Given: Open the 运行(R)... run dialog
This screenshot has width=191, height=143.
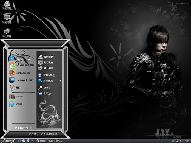Looking at the screenshot, I should point(46,94).
